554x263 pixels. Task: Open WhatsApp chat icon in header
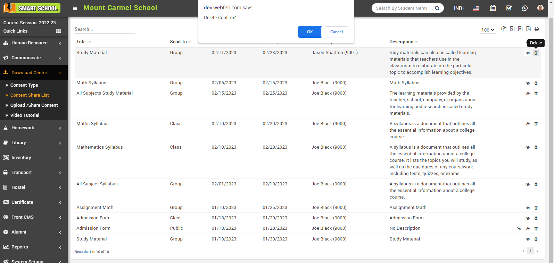click(x=524, y=8)
